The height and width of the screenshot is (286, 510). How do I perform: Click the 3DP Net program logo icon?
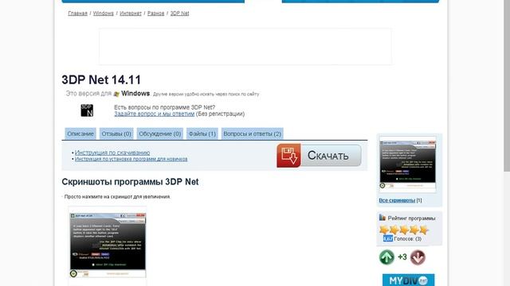(x=87, y=110)
